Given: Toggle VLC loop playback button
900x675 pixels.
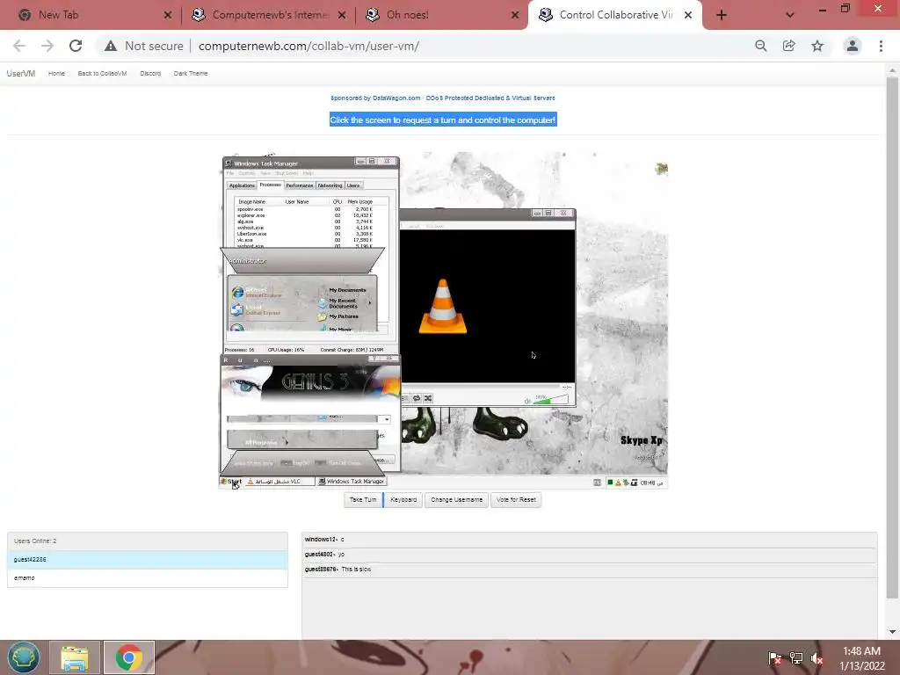Looking at the screenshot, I should point(417,398).
